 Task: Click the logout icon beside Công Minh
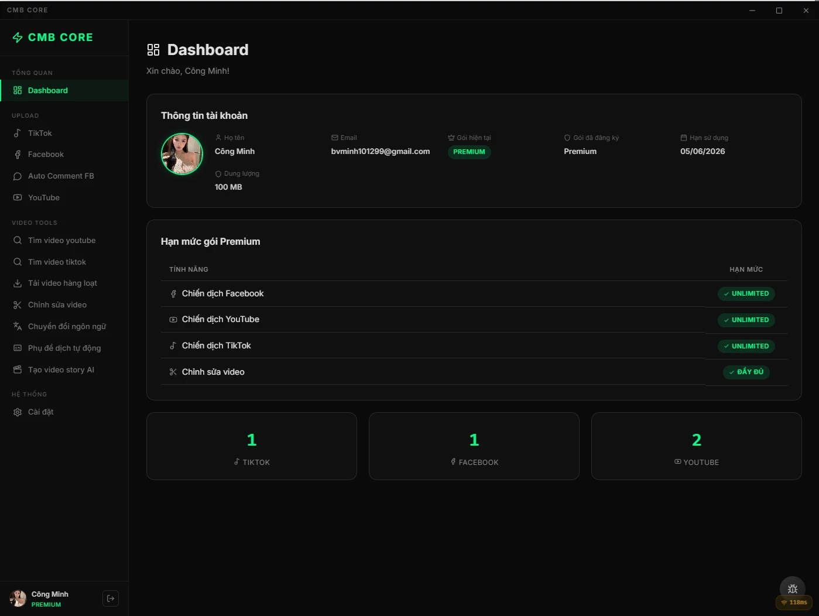click(111, 598)
